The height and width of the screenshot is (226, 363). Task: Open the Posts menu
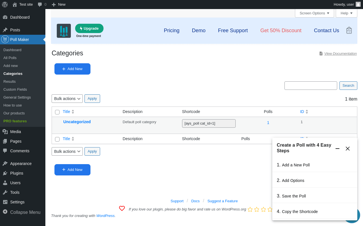[x=23, y=30]
